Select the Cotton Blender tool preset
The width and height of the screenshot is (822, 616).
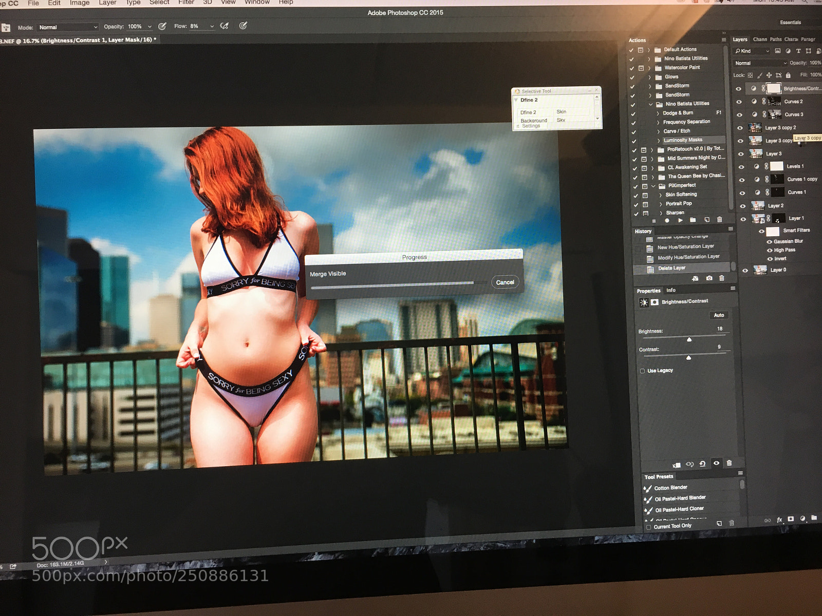click(670, 488)
